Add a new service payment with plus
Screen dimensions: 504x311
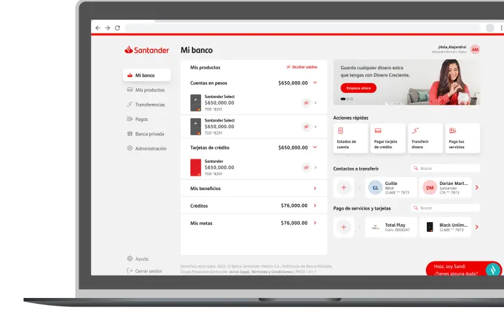coord(344,227)
